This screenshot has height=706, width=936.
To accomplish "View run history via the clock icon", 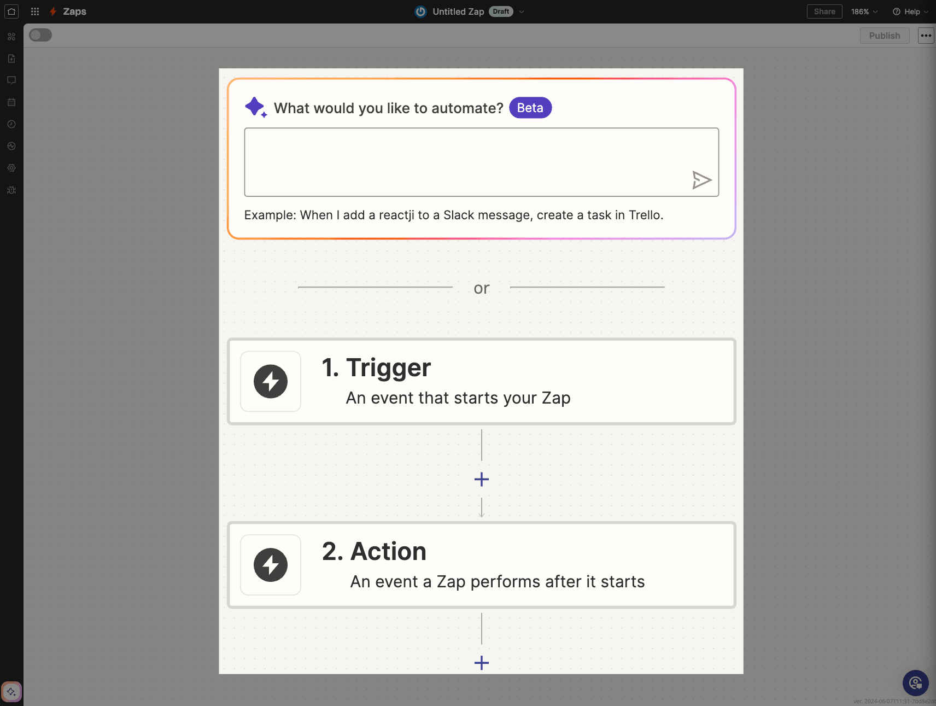I will [x=11, y=124].
